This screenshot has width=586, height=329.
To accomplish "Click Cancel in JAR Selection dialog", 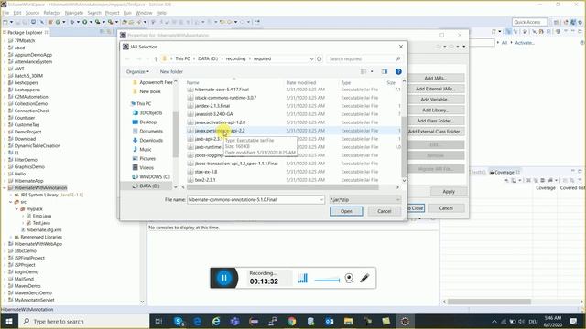I will [x=385, y=211].
